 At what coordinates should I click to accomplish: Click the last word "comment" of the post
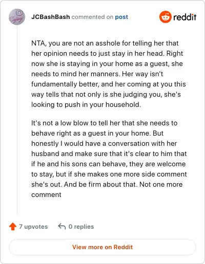[x=46, y=195]
